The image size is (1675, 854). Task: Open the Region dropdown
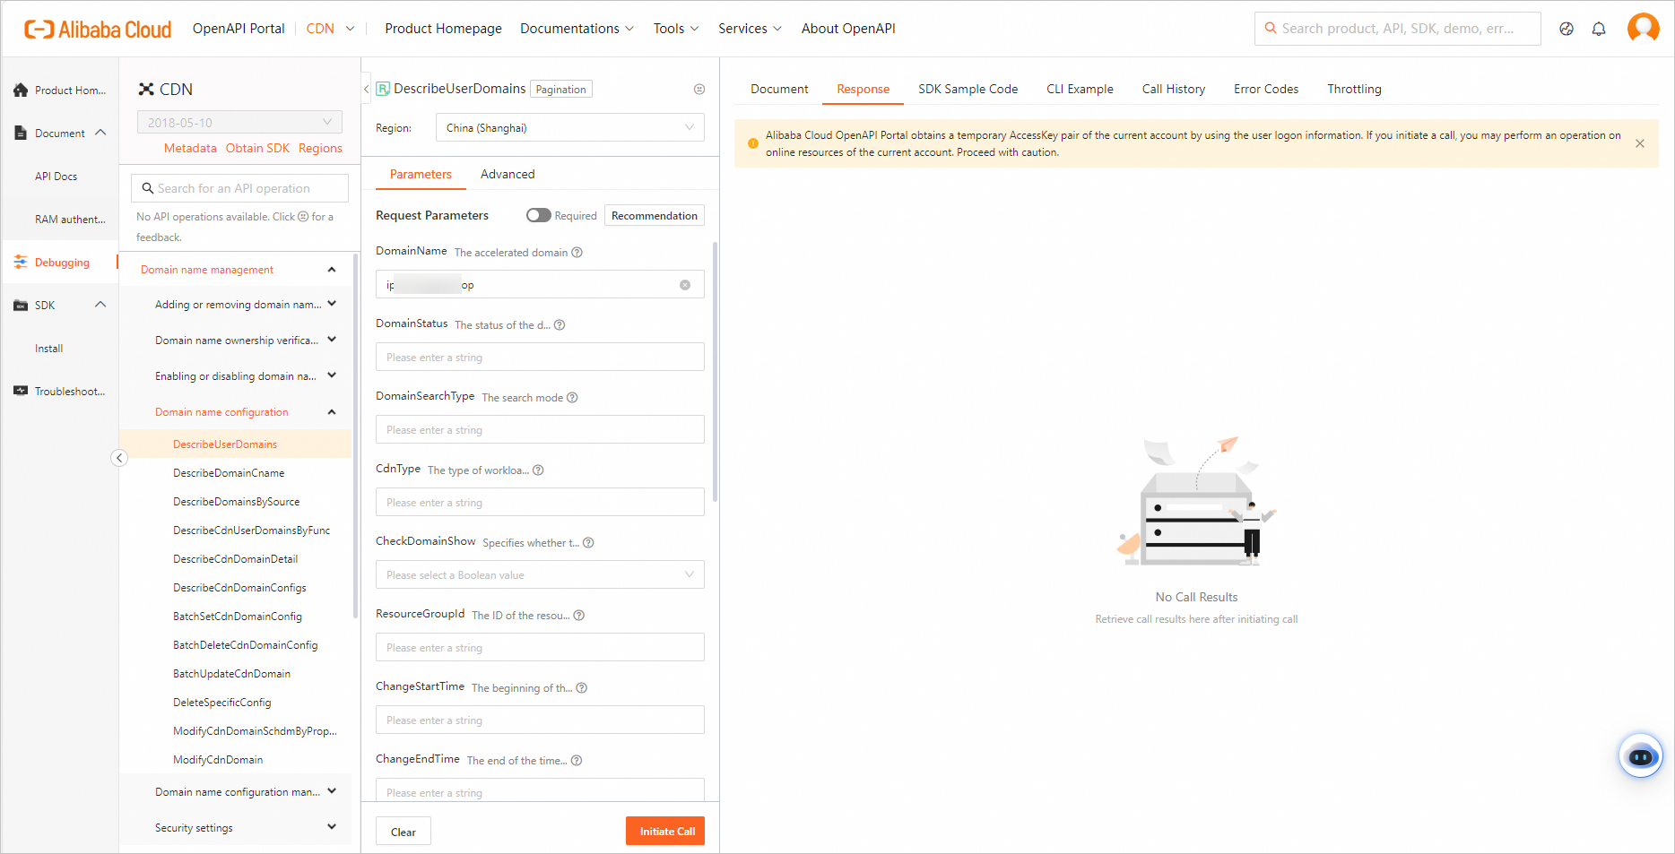pyautogui.click(x=570, y=127)
